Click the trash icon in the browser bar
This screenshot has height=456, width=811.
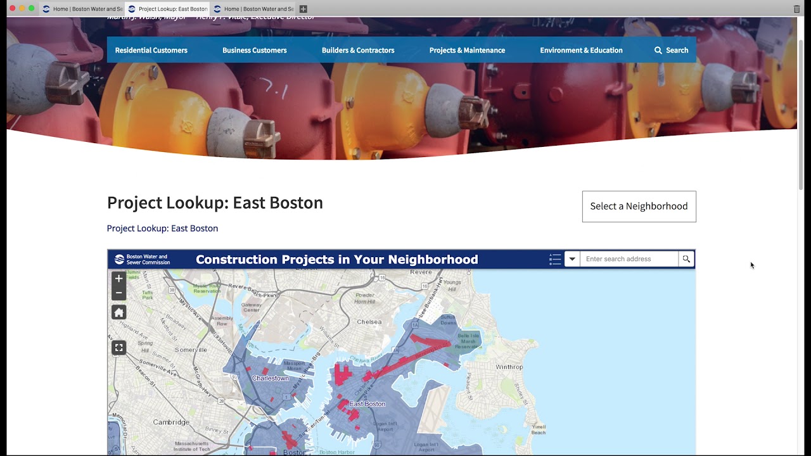(x=796, y=9)
